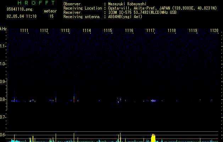Click the large yellow intensity block near 1117
Viewport: 223px width, 142px height.
pos(153,138)
